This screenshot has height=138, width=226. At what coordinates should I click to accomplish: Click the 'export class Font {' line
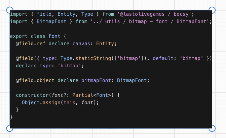pyautogui.click(x=38, y=36)
